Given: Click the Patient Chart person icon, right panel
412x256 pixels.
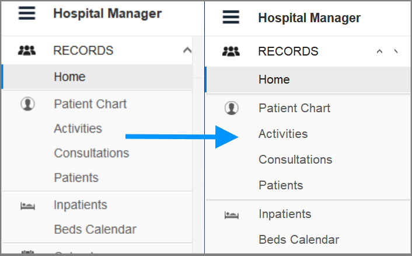Looking at the screenshot, I should tap(232, 108).
